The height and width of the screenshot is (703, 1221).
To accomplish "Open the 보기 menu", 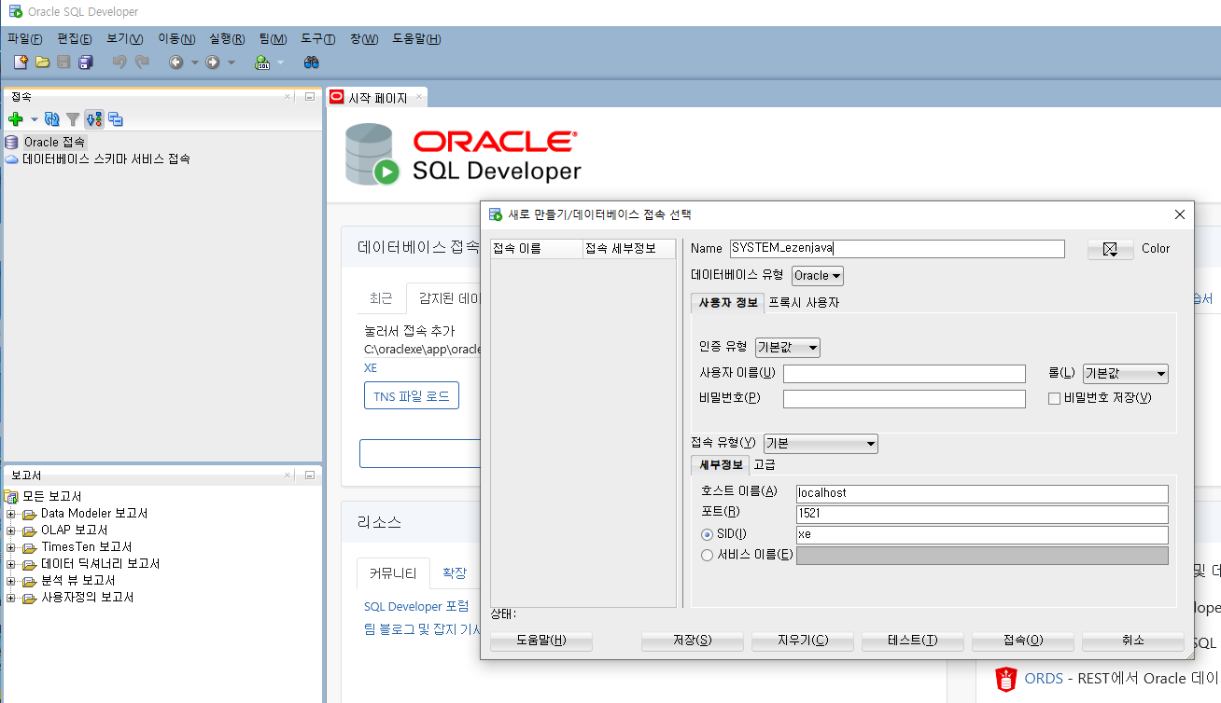I will (124, 38).
